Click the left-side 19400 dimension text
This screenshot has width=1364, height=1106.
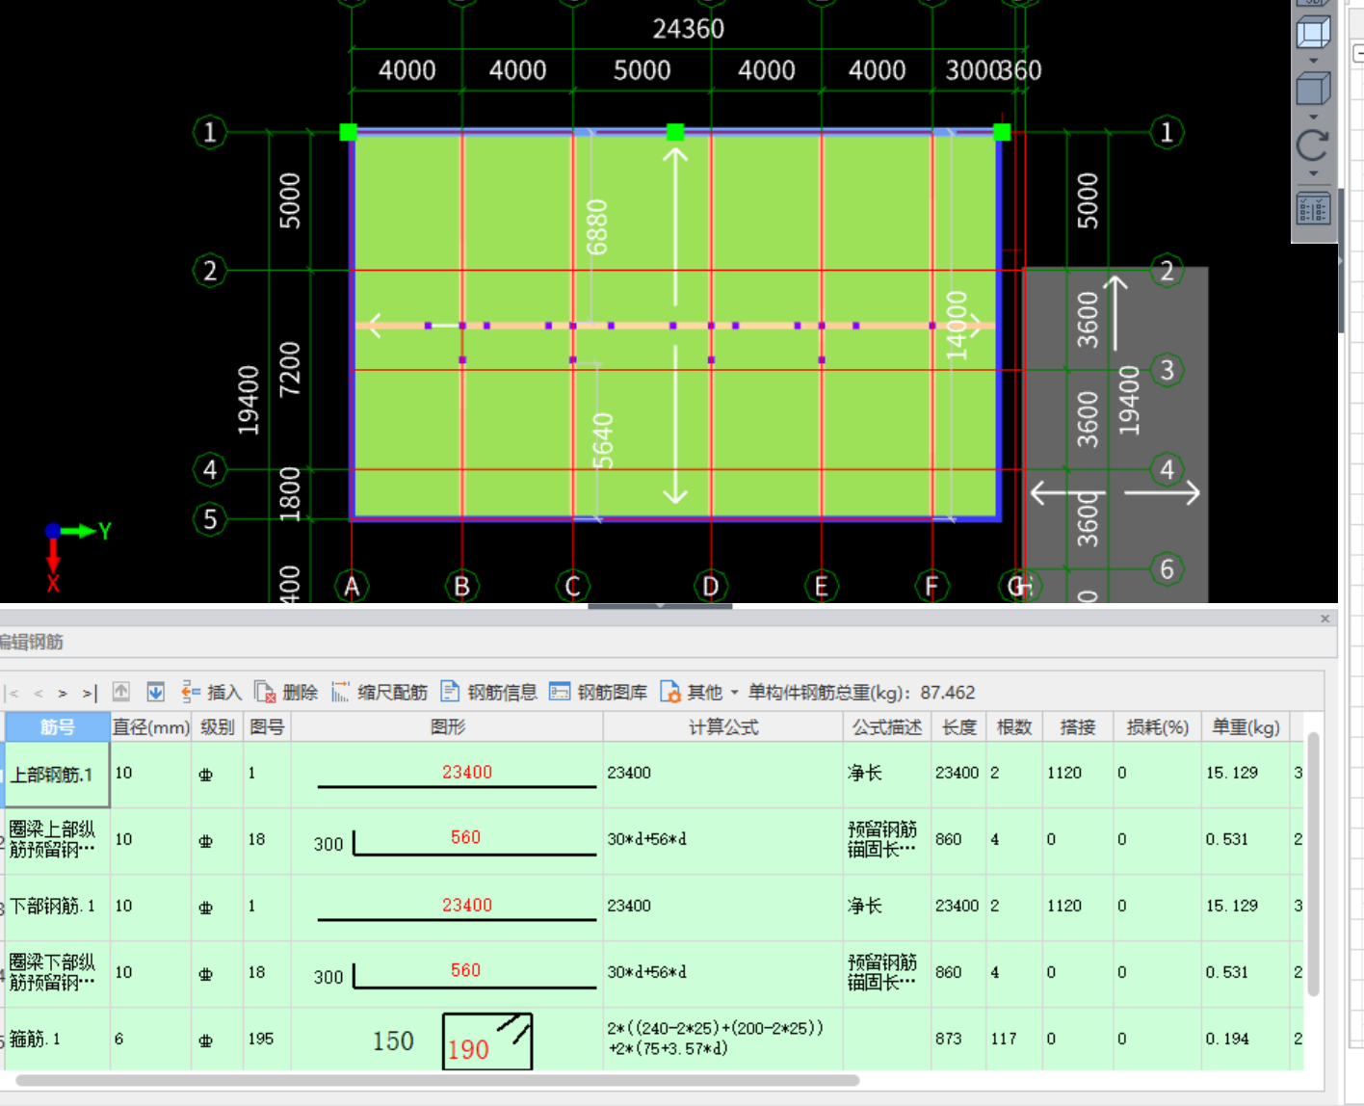pyautogui.click(x=249, y=400)
